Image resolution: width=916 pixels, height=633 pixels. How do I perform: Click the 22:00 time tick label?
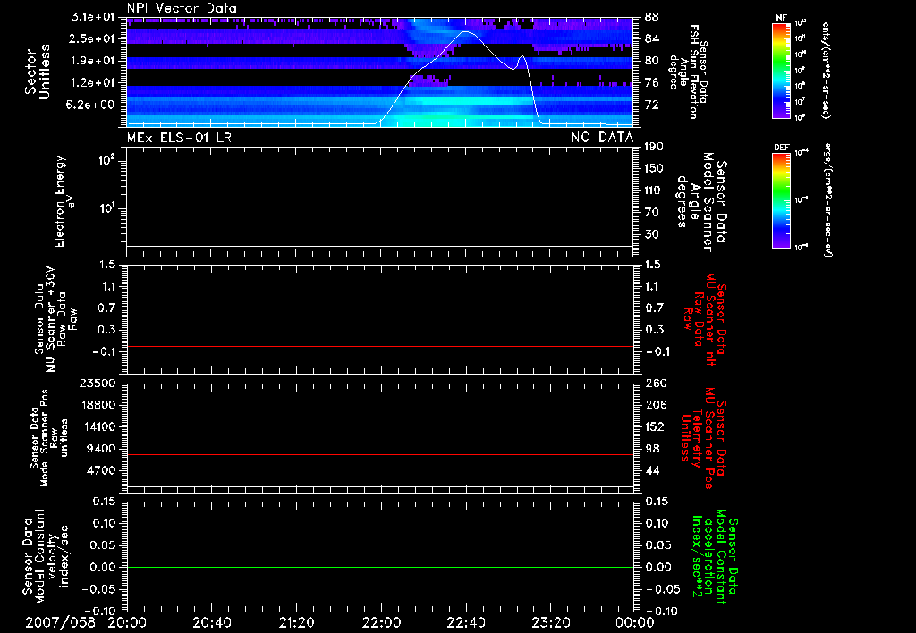(x=381, y=622)
